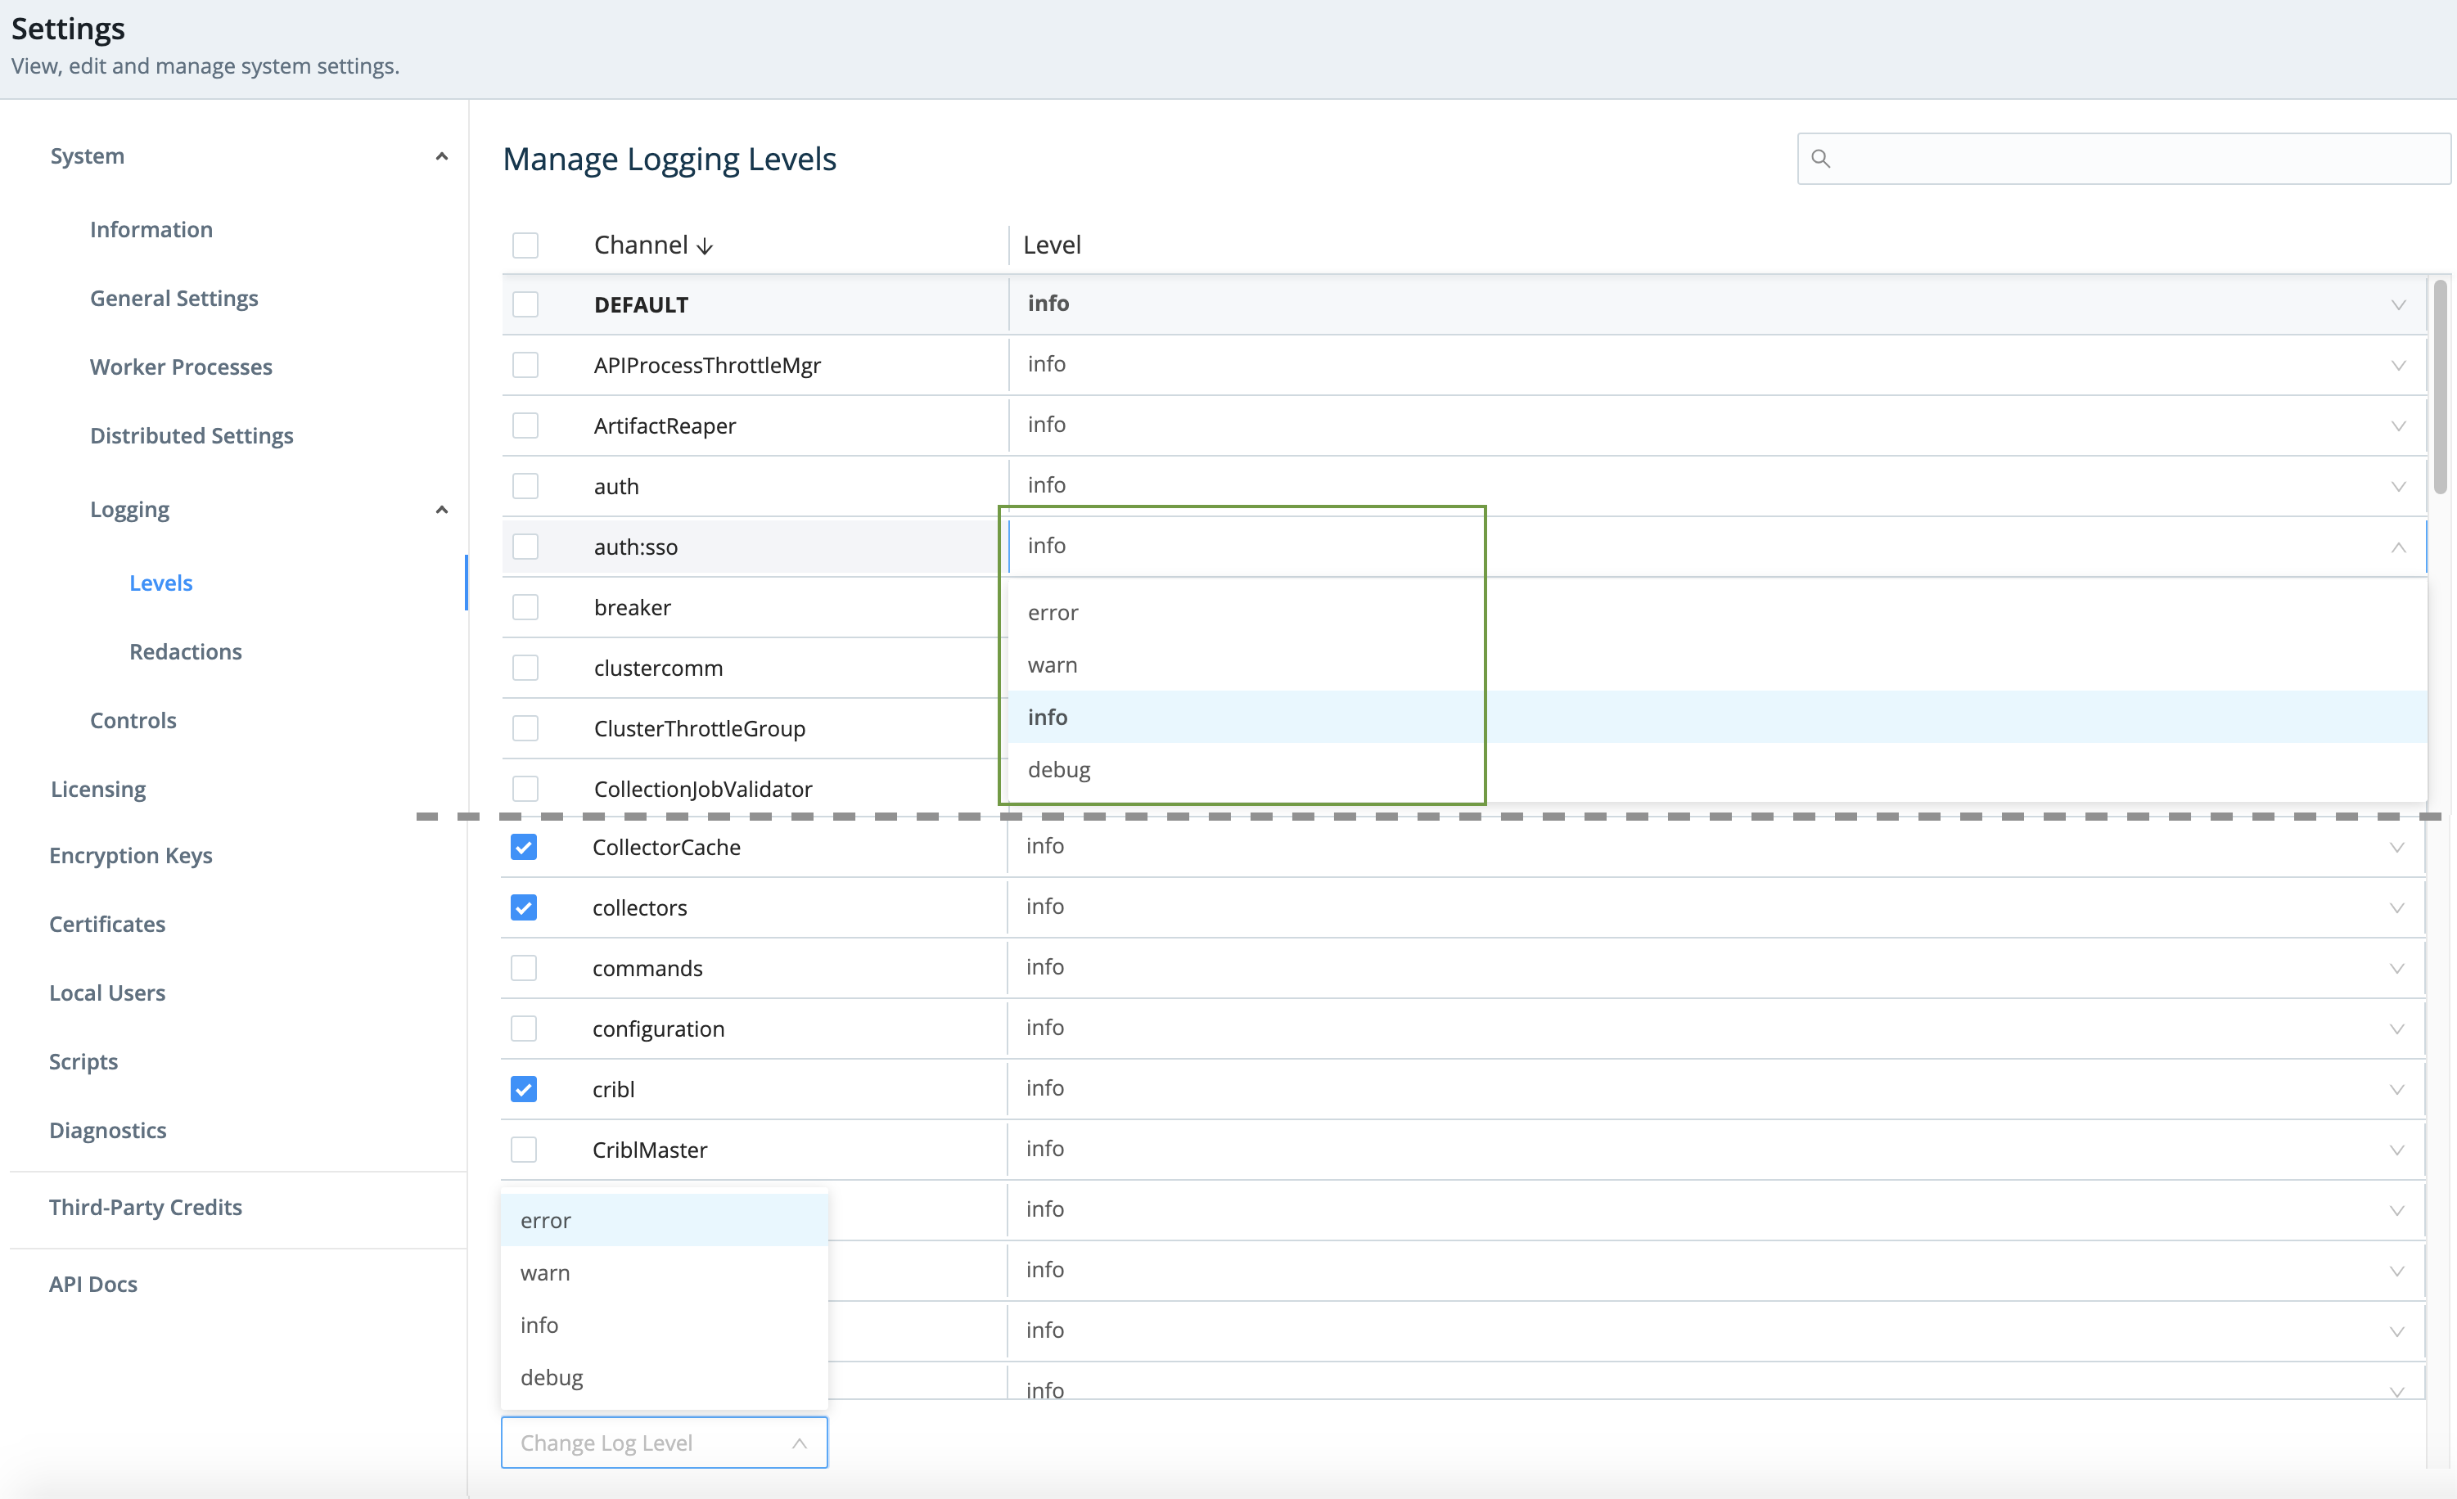The width and height of the screenshot is (2457, 1499).
Task: Open the Levels logging page
Action: tap(160, 583)
